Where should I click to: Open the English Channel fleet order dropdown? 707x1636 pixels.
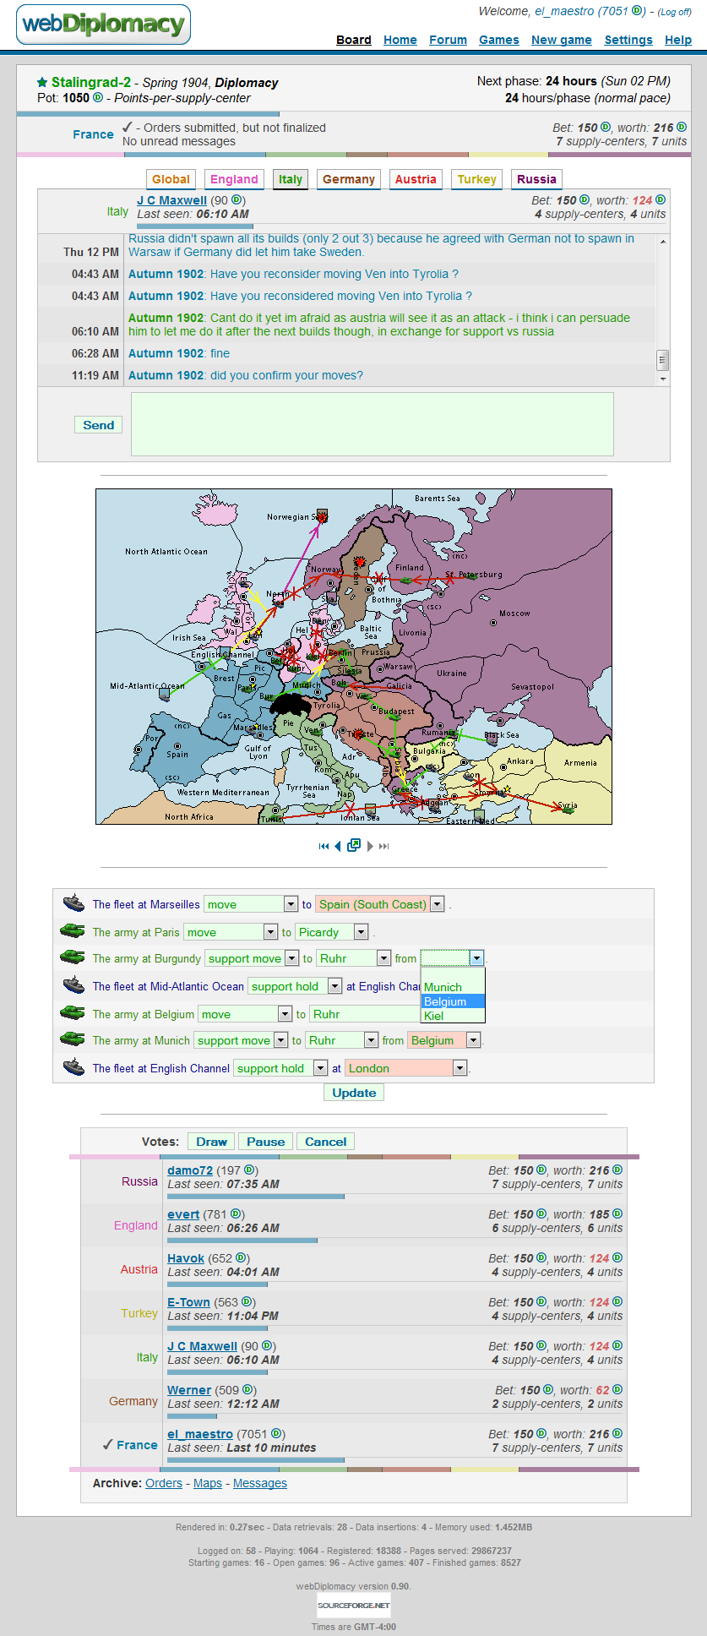pyautogui.click(x=280, y=1068)
